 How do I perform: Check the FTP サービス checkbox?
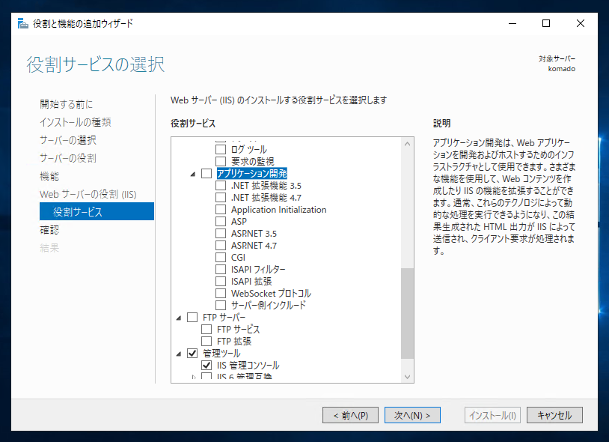(x=206, y=330)
